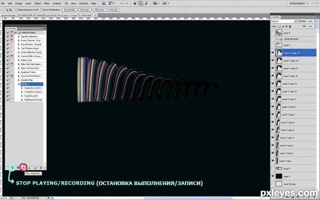Click the Print Size button

pos(114,10)
